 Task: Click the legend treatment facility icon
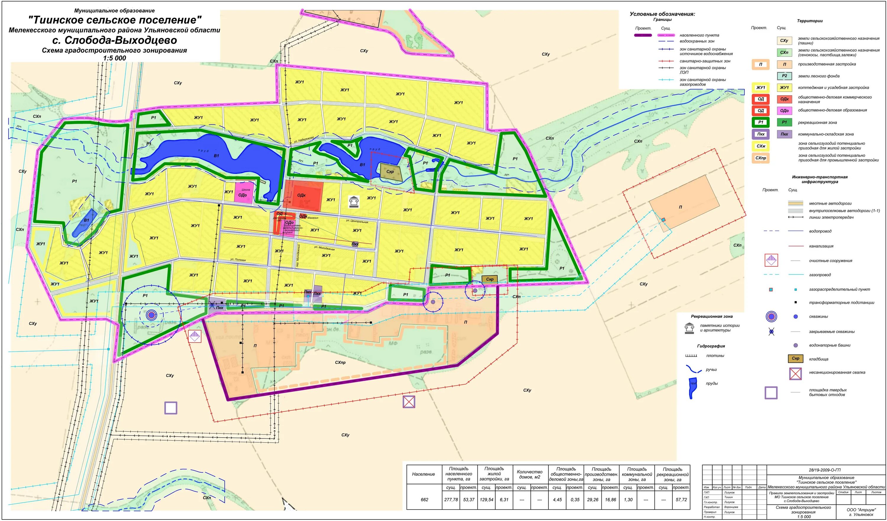pyautogui.click(x=771, y=260)
